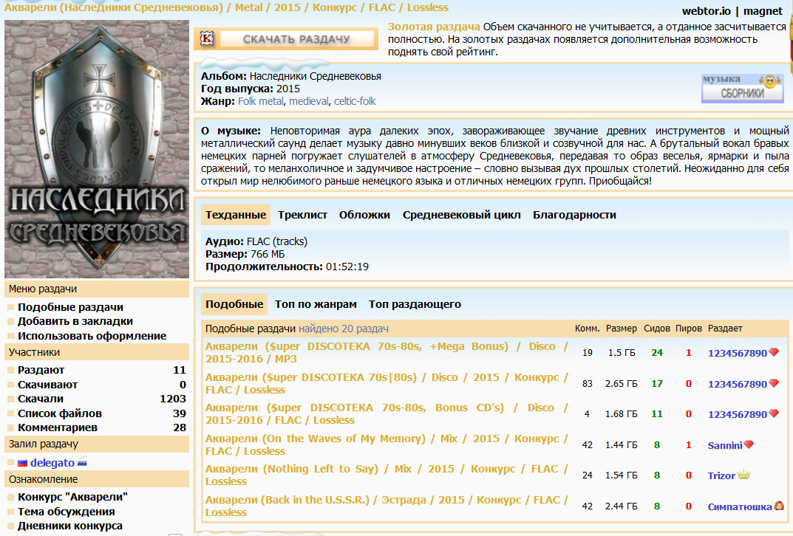The width and height of the screenshot is (793, 536).
Task: Click the Золотая раздача label
Action: (x=433, y=27)
